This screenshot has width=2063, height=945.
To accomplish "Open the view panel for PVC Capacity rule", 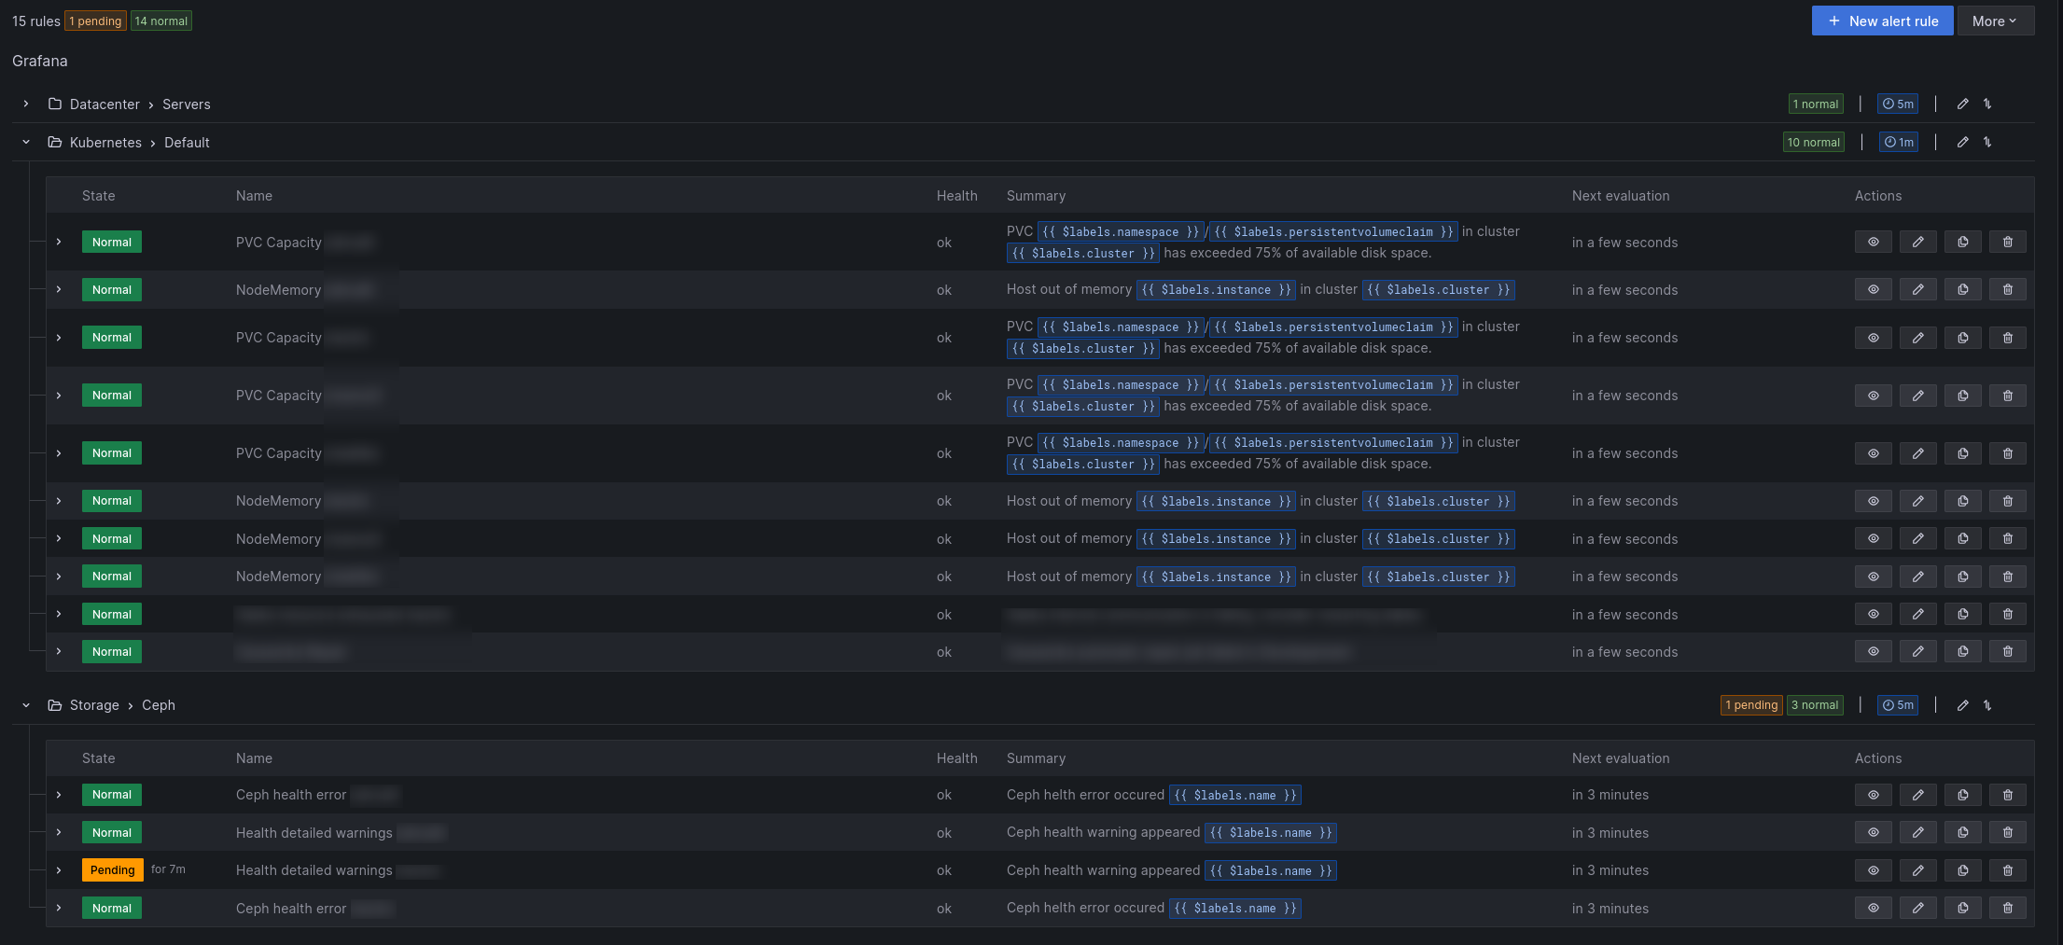I will tap(1874, 242).
